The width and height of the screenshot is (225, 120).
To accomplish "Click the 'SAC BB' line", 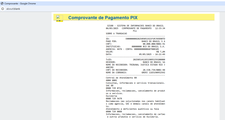I will tap(110, 86).
